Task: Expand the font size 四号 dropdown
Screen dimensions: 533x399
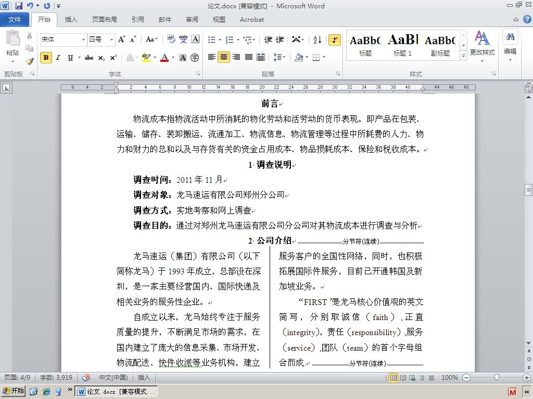Action: (x=111, y=39)
